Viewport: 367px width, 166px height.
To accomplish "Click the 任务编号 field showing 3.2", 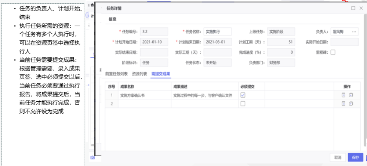I will click(x=154, y=32).
